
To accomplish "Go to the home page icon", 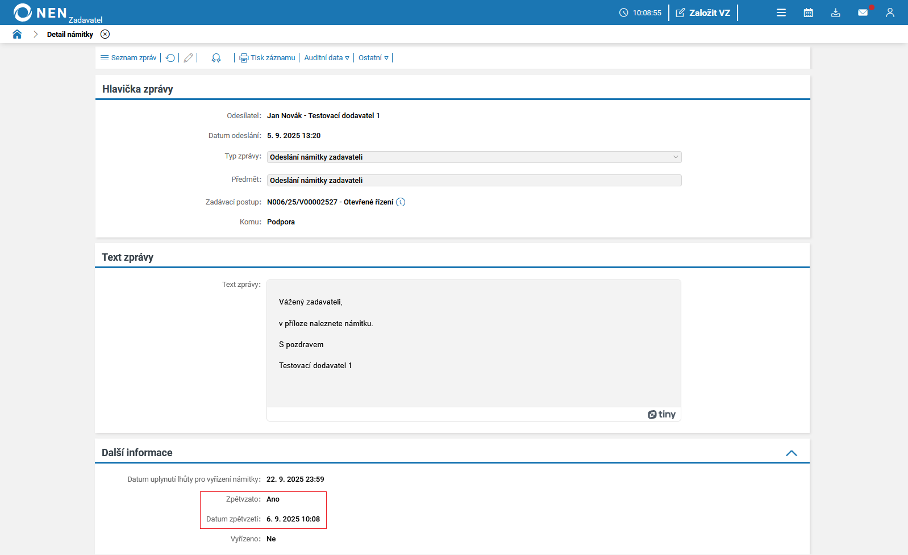I will (17, 34).
